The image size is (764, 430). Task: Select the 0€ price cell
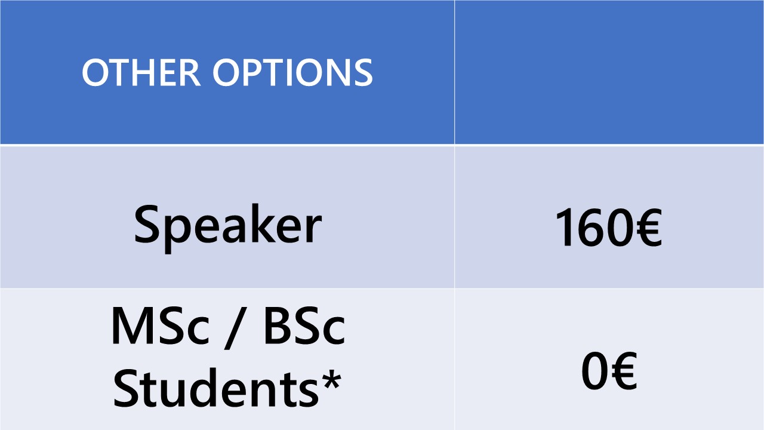(609, 360)
